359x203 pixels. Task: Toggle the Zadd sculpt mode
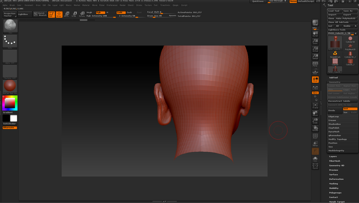pos(120,13)
